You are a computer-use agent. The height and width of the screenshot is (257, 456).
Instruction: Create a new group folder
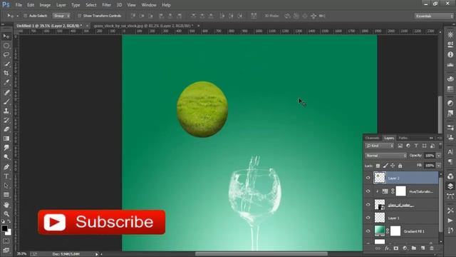[x=413, y=248]
